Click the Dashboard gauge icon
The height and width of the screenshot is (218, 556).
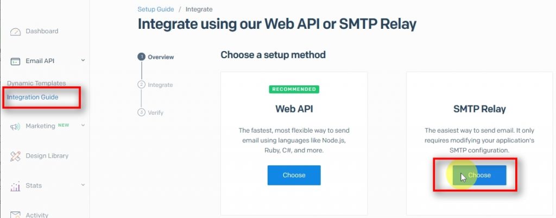click(15, 32)
